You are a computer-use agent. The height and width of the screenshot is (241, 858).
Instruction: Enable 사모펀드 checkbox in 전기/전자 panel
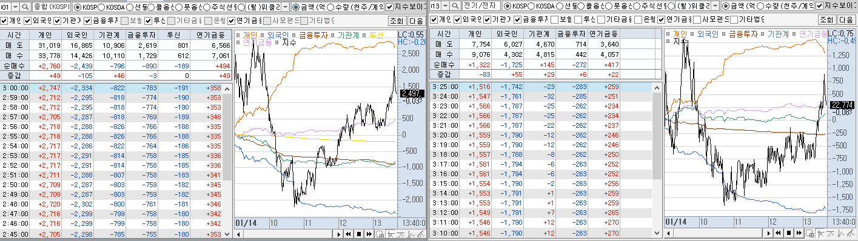tap(697, 20)
